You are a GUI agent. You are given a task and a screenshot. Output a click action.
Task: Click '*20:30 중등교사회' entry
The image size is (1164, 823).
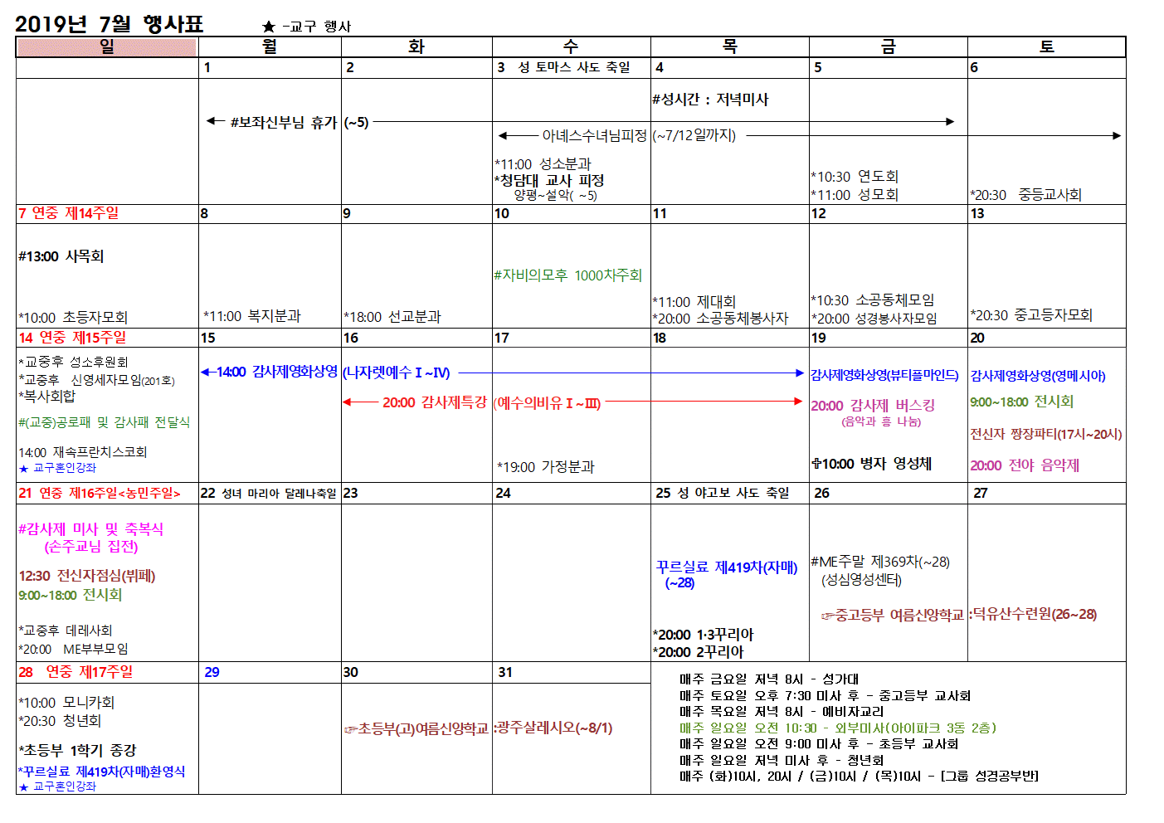[x=1025, y=195]
